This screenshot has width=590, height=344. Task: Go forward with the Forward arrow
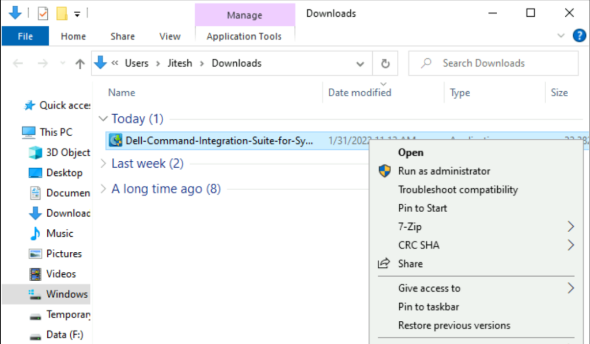point(43,63)
